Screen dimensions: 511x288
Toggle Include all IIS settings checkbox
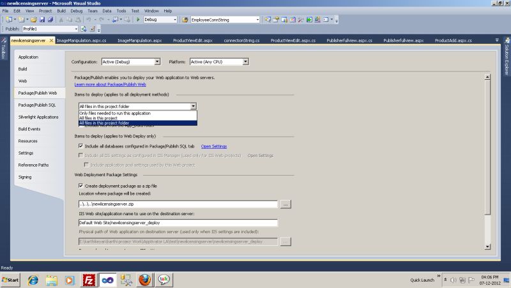pyautogui.click(x=81, y=155)
